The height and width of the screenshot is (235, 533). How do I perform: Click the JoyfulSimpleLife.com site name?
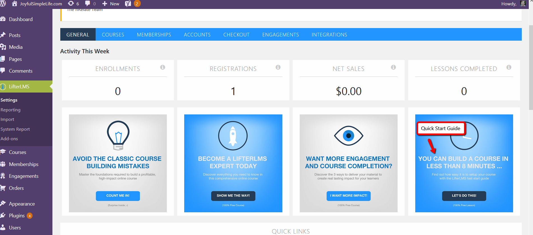click(41, 4)
